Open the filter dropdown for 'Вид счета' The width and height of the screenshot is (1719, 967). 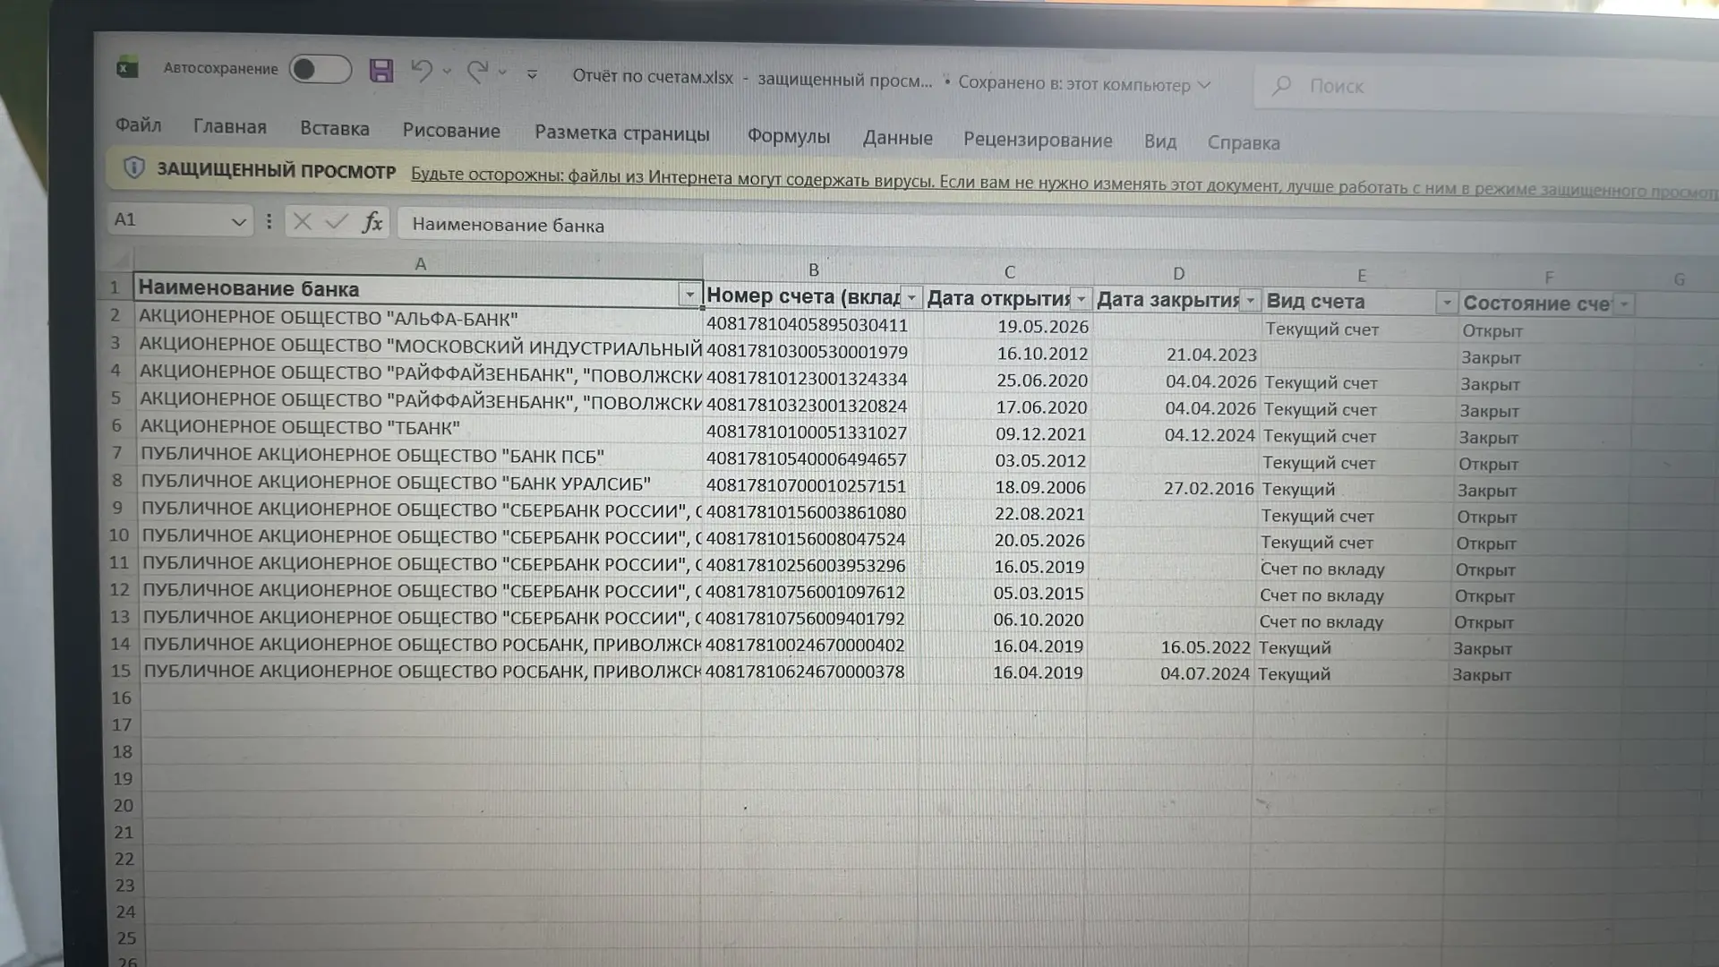point(1447,304)
